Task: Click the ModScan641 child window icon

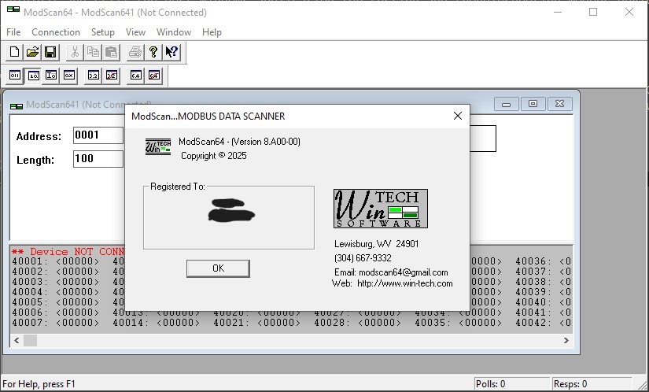Action: [17, 106]
